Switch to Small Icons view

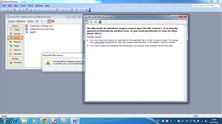[x=46, y=21]
